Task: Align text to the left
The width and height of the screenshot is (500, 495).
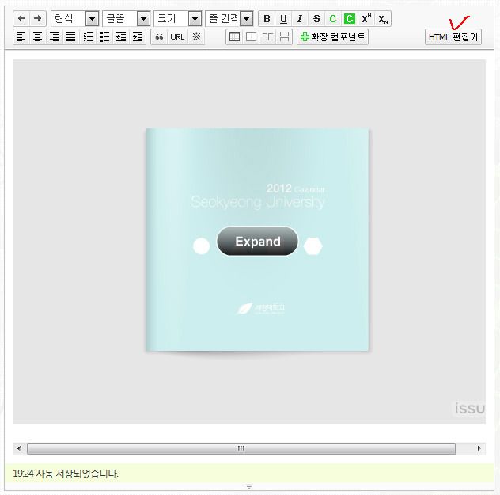Action: (21, 37)
